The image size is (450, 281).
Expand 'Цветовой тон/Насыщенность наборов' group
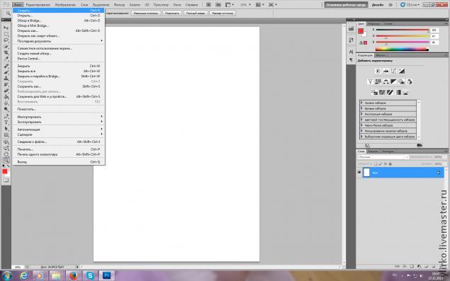coord(362,120)
